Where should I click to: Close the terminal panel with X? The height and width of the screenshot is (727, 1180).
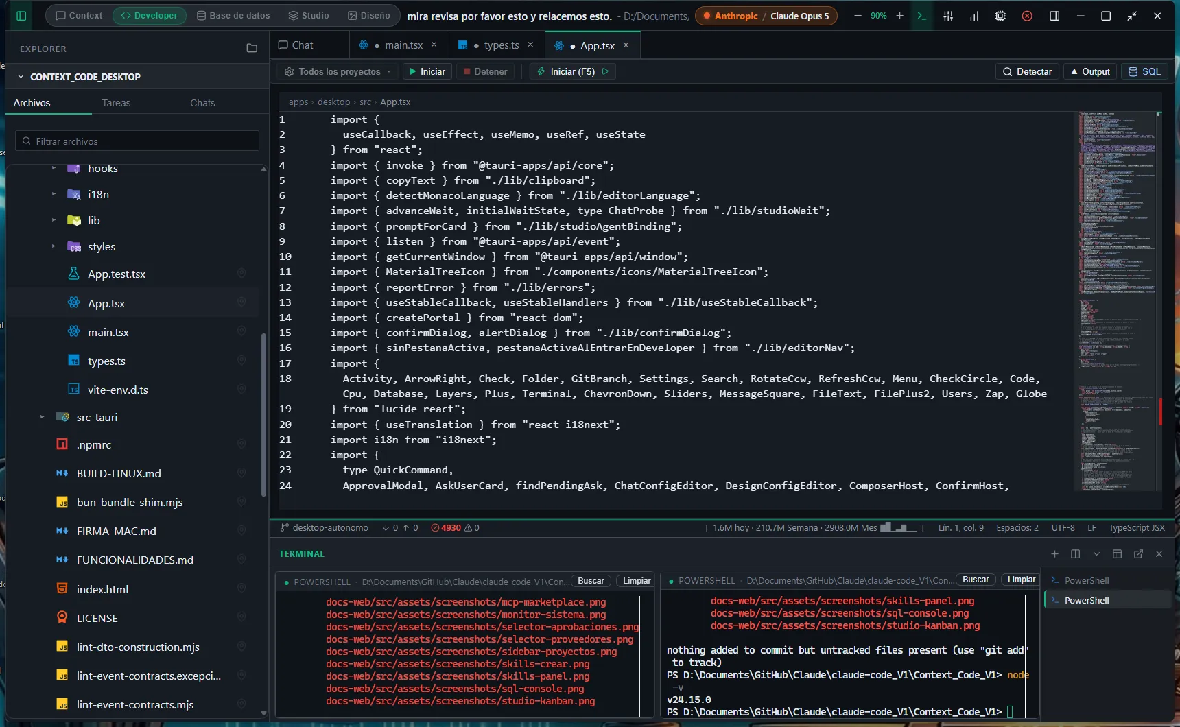click(x=1159, y=553)
